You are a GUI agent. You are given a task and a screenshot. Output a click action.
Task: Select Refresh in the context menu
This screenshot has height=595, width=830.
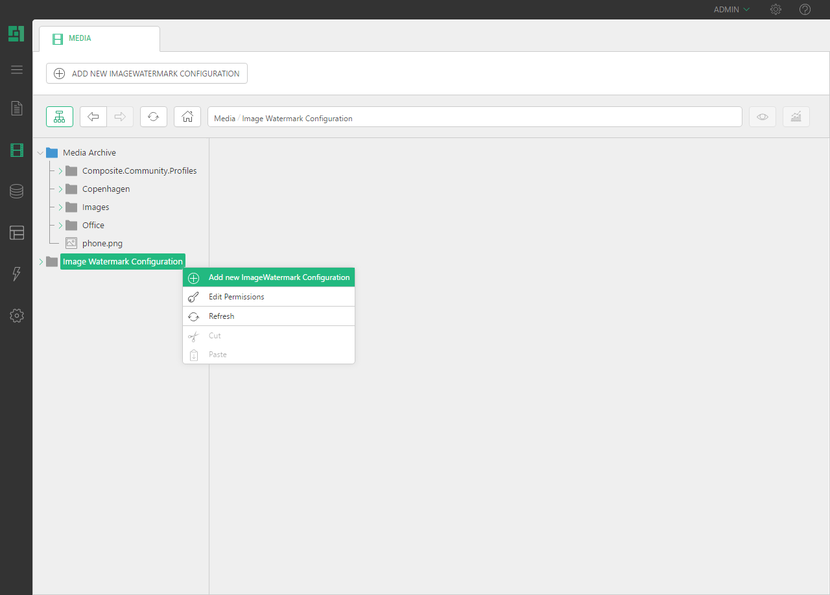coord(221,316)
